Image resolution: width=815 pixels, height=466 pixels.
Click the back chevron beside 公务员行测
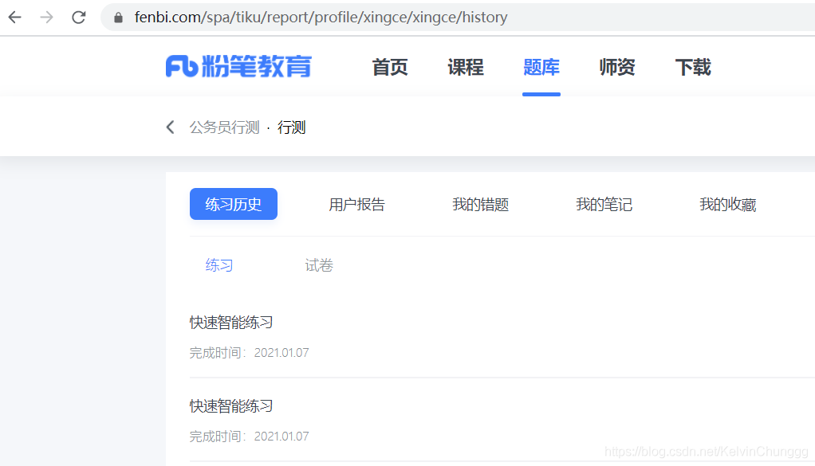point(170,126)
